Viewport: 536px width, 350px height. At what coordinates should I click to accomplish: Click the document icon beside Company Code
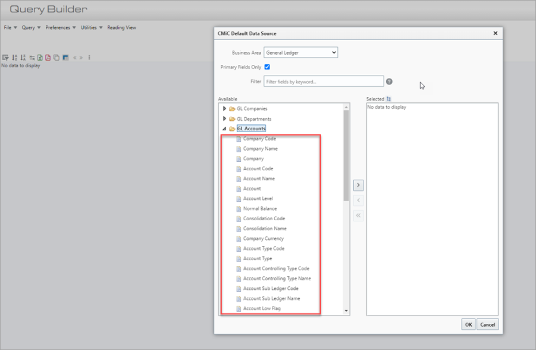tap(239, 139)
